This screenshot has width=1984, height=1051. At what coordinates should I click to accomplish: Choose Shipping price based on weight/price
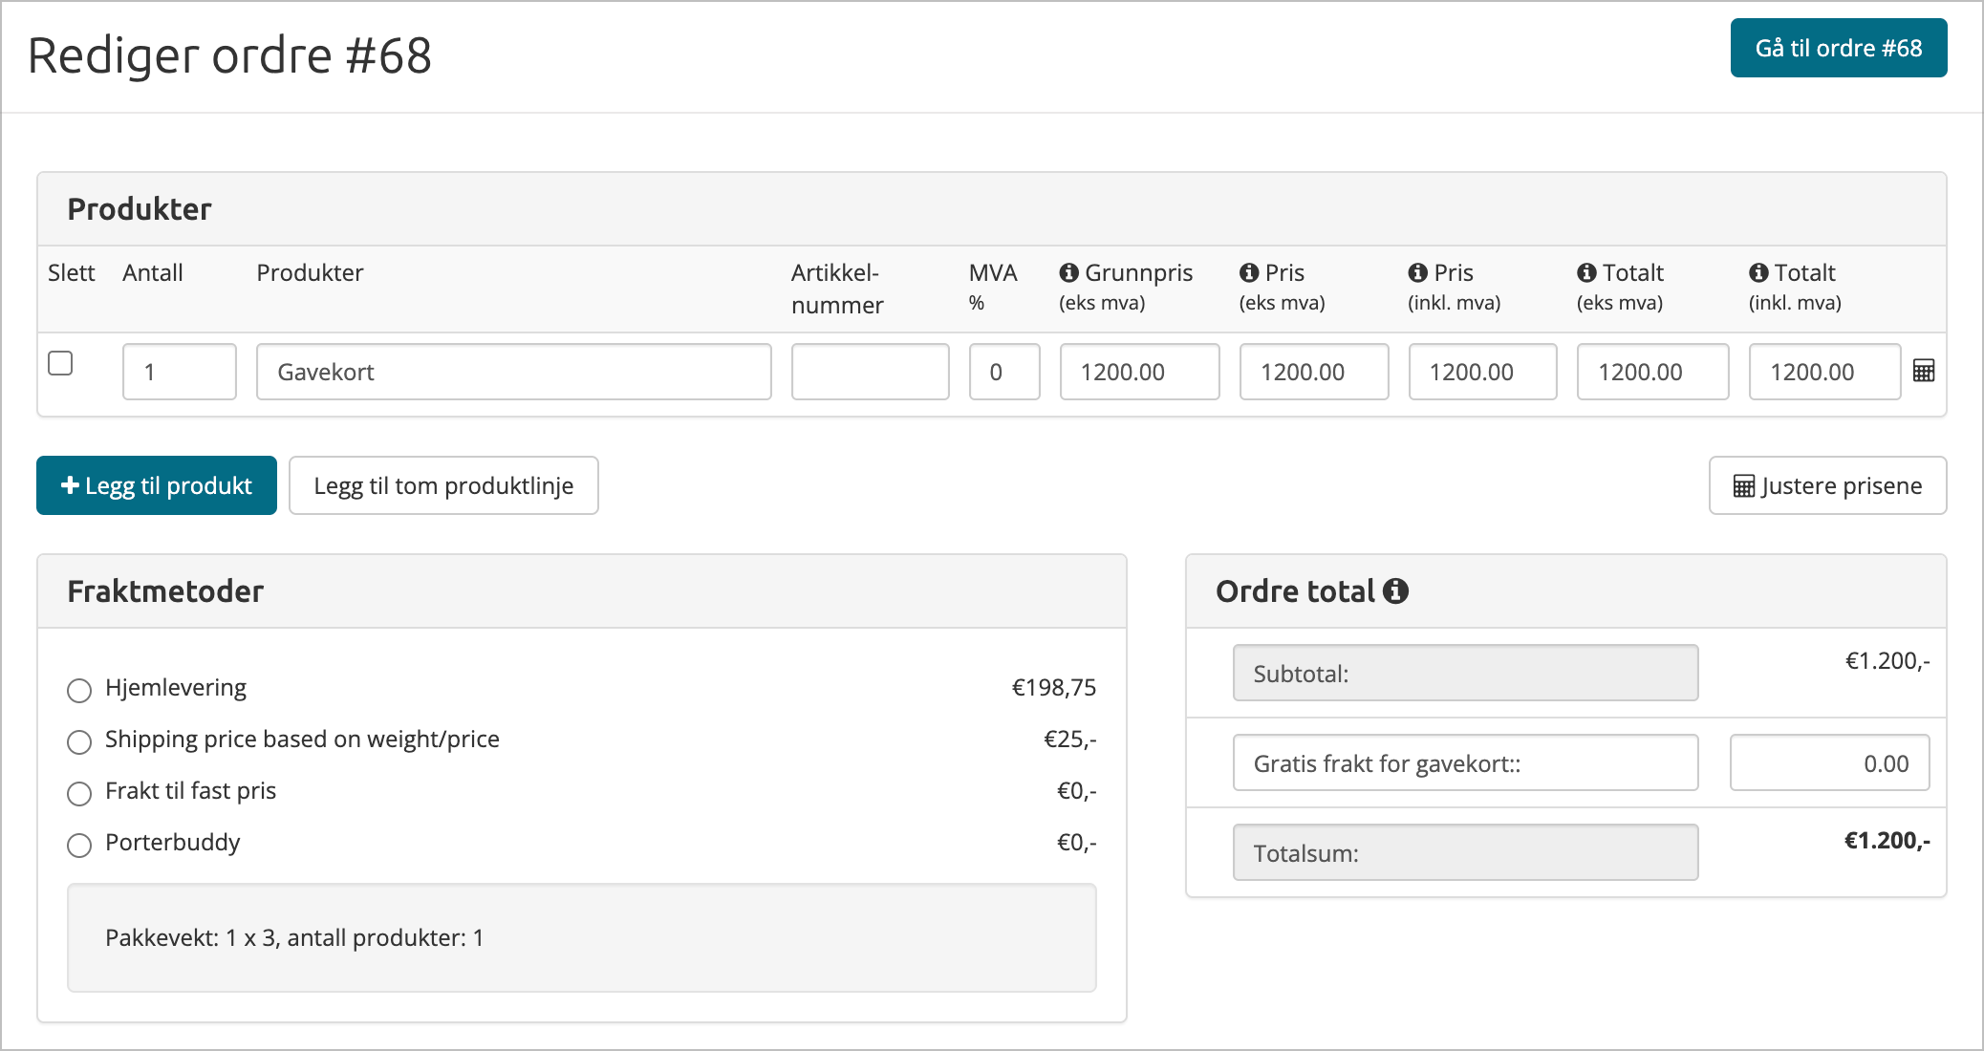pos(79,741)
